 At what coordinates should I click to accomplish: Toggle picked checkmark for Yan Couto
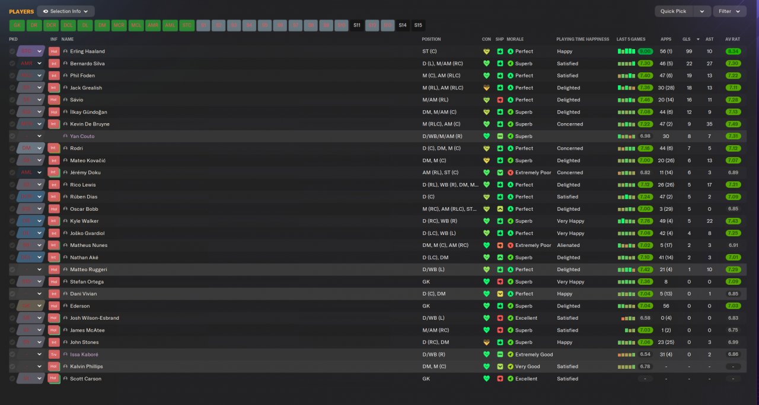point(12,136)
